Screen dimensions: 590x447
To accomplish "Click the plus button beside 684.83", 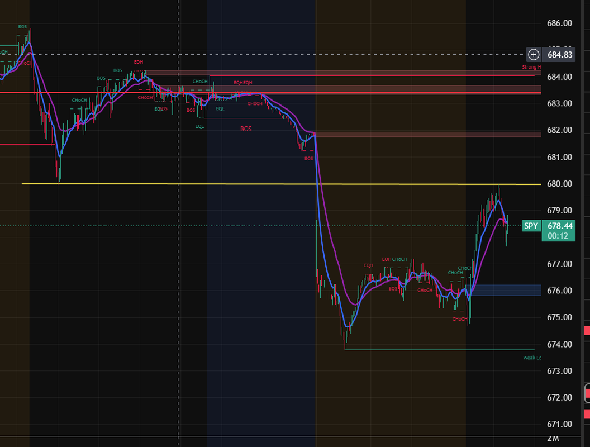I will [x=534, y=55].
